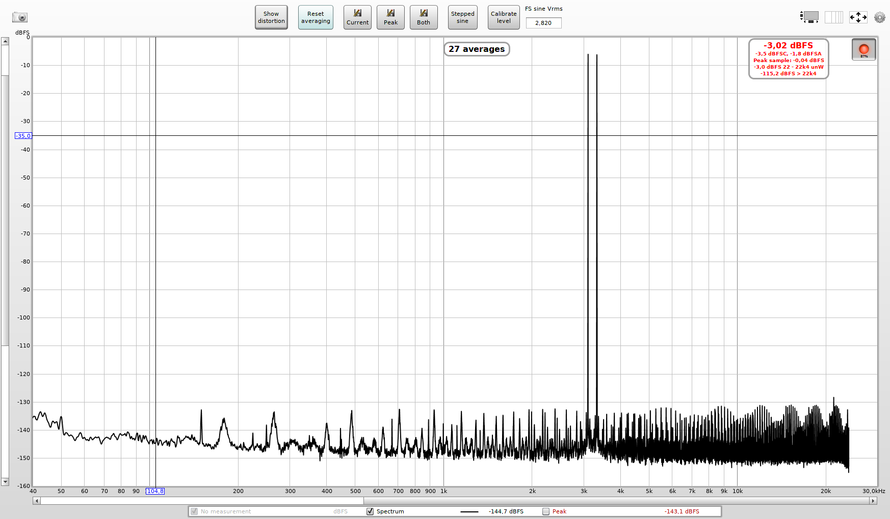Click the -144,7 dBFS Spectrum value
The image size is (890, 519).
506,511
